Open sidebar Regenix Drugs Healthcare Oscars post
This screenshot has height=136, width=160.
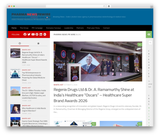[35, 57]
